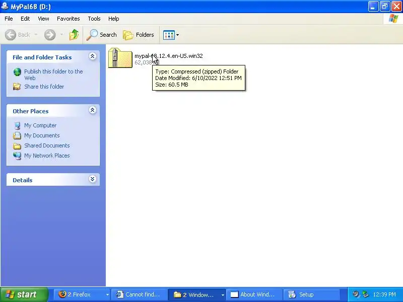Open the Edit menu
The height and width of the screenshot is (302, 403).
(25, 19)
